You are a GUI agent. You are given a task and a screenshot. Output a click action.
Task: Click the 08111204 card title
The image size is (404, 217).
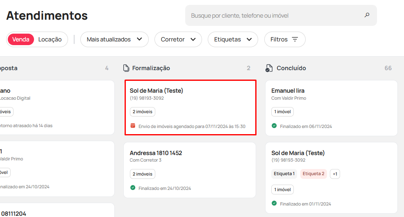(x=14, y=214)
